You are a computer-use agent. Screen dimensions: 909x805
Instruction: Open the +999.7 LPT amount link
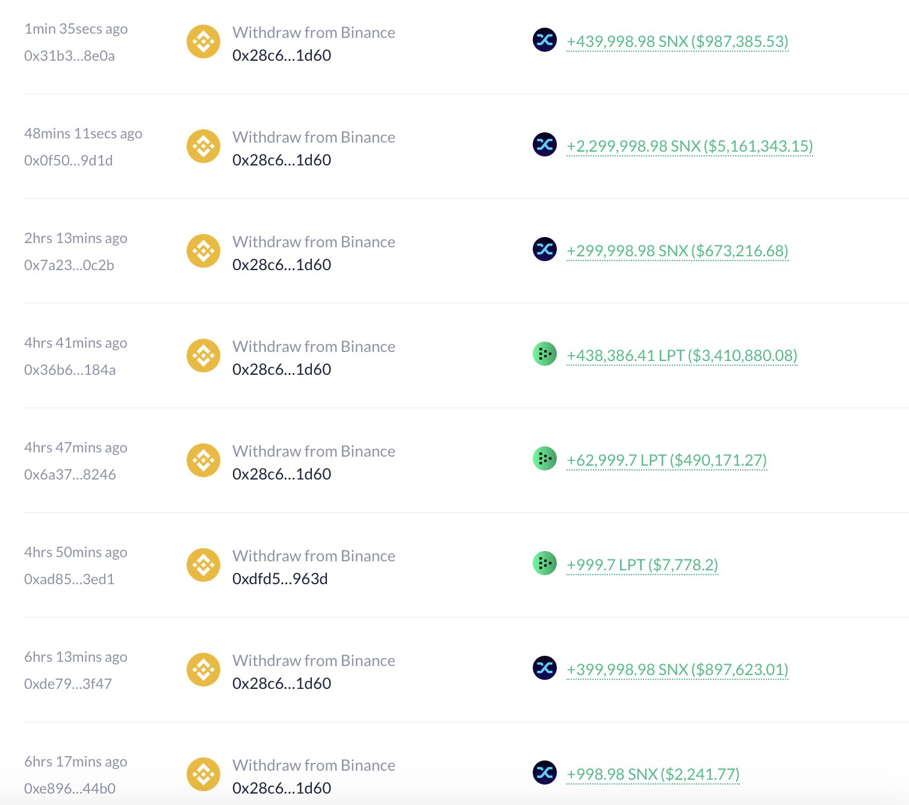click(642, 565)
